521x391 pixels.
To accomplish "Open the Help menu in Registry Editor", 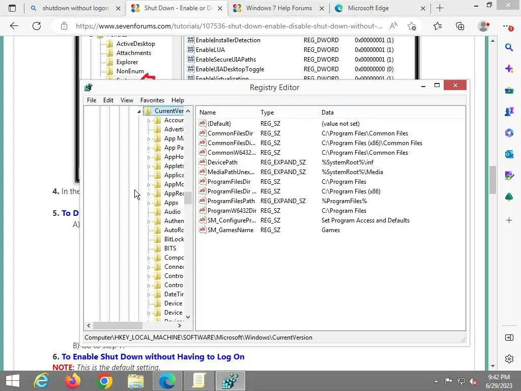I will [x=178, y=100].
